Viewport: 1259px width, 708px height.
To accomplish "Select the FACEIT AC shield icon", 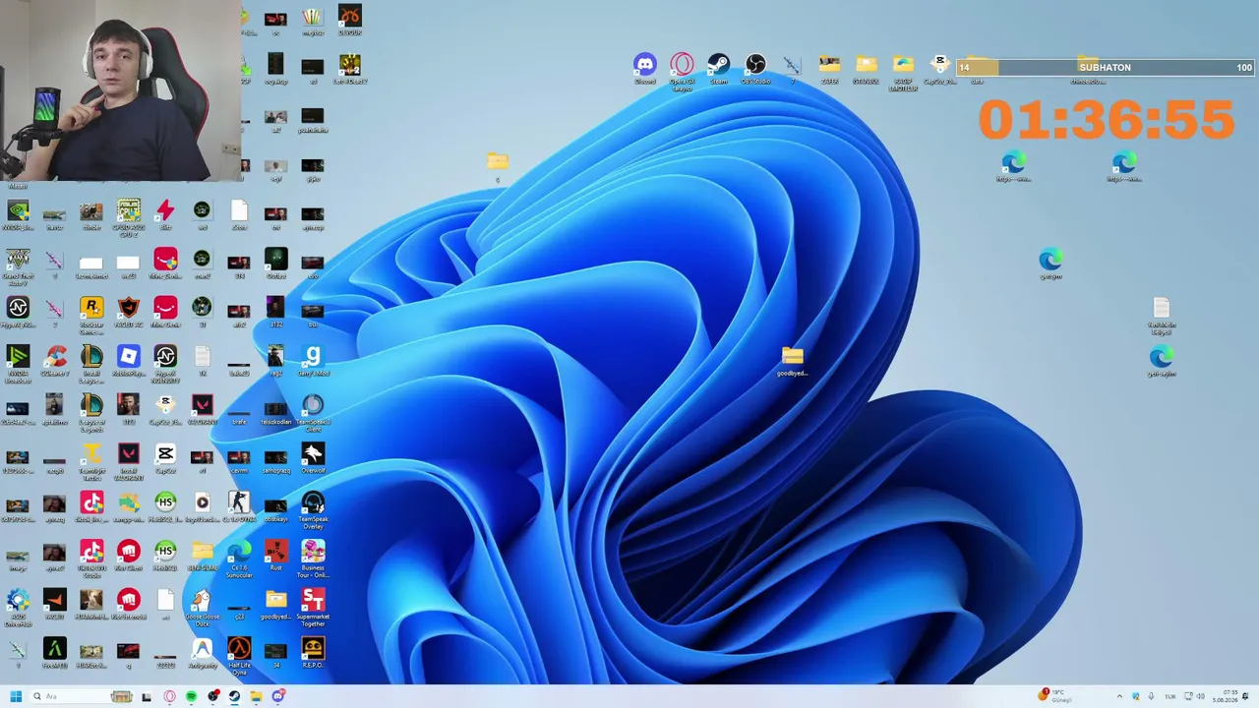I will click(128, 313).
